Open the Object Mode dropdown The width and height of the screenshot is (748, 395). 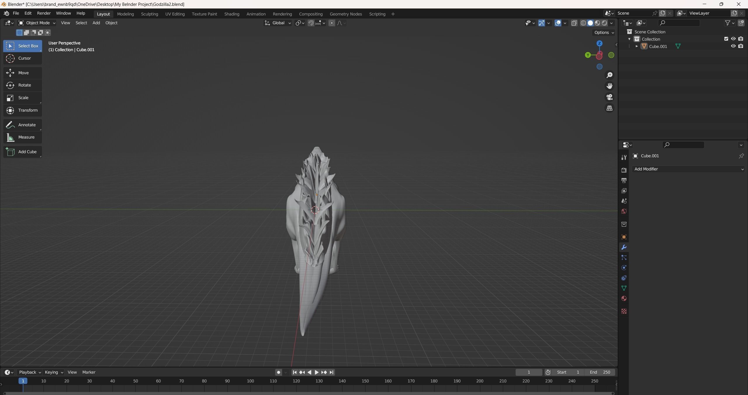pyautogui.click(x=37, y=23)
